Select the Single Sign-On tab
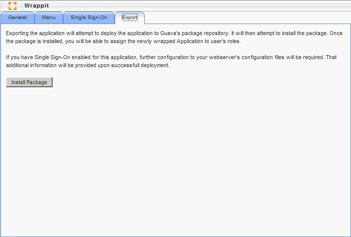 (x=89, y=18)
